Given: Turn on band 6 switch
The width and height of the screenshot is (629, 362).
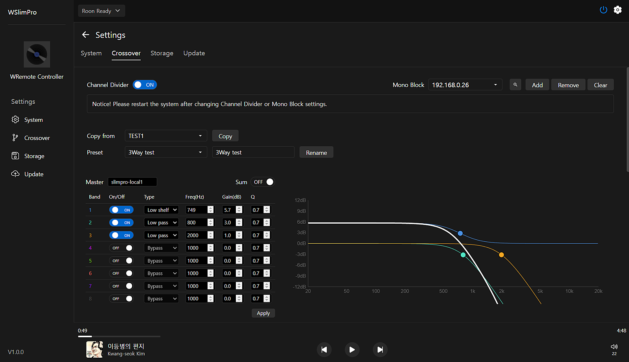Looking at the screenshot, I should click(121, 273).
